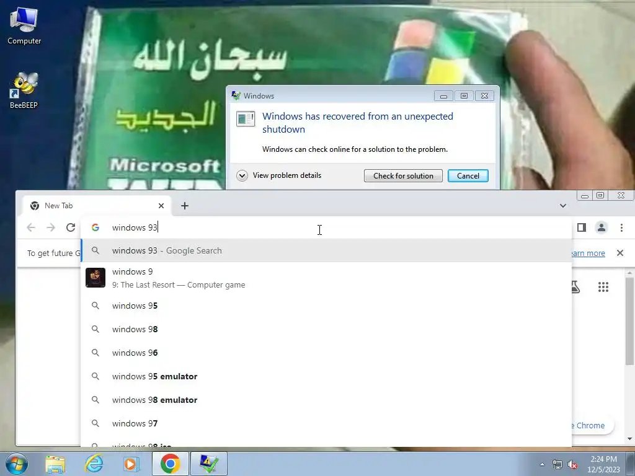
Task: Open the Windows Start button
Action: point(17,464)
